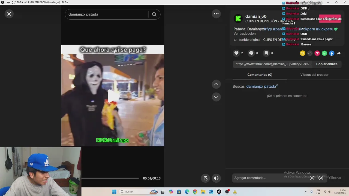Open OBS Studio from the taskbar
The width and height of the screenshot is (349, 196).
coord(227,192)
